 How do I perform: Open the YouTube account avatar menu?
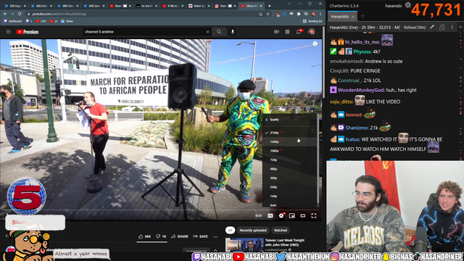pos(311,31)
